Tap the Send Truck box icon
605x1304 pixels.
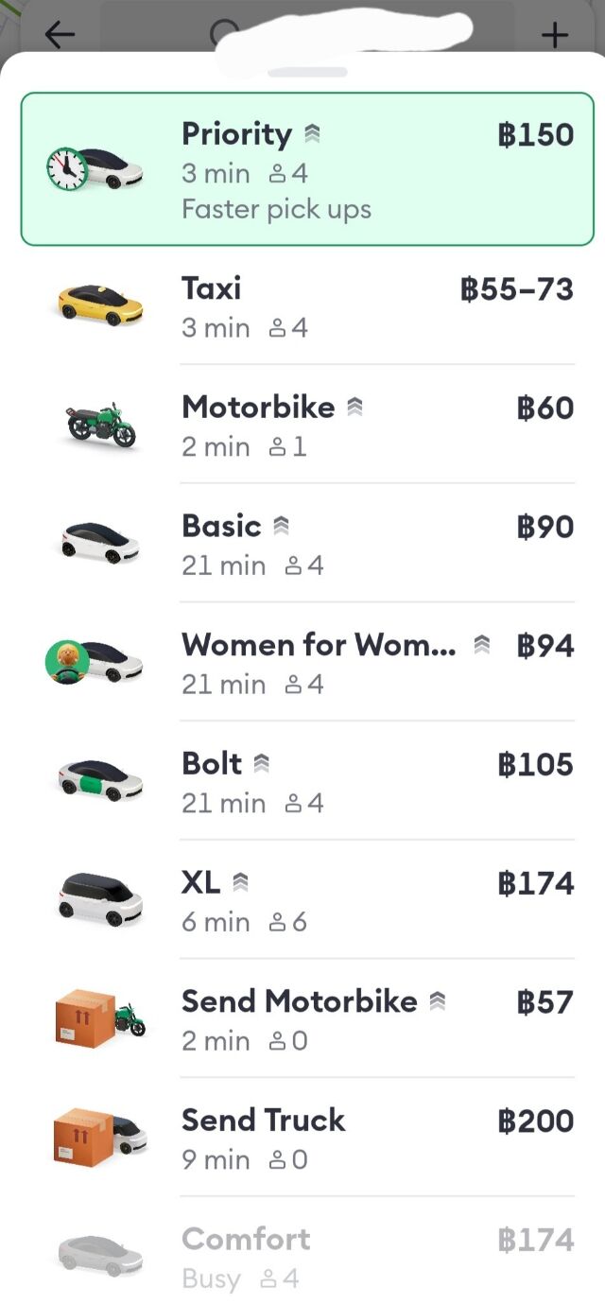[x=100, y=1137]
